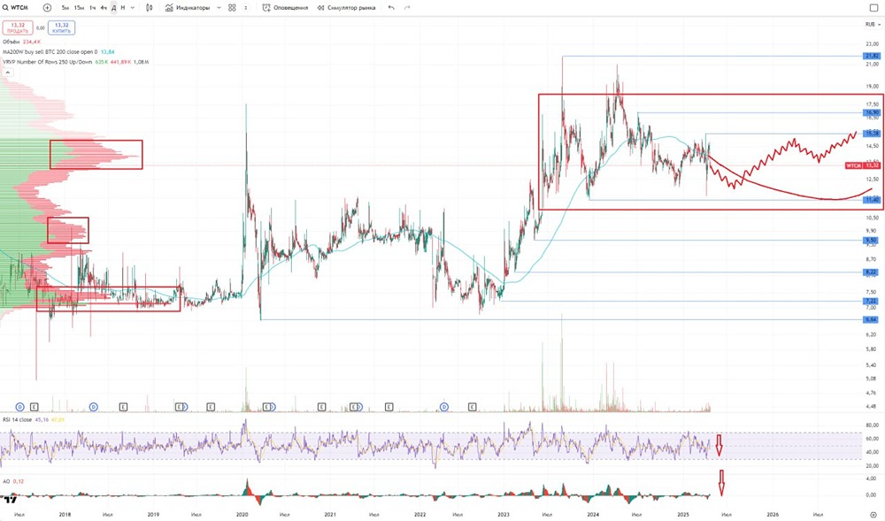This screenshot has height=521, width=885.
Task: Open the chart layout grid icon
Action: click(x=232, y=8)
